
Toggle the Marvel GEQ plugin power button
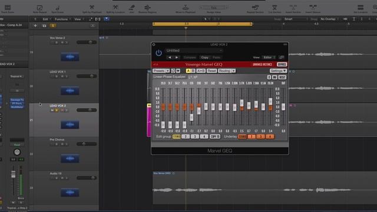click(x=158, y=53)
